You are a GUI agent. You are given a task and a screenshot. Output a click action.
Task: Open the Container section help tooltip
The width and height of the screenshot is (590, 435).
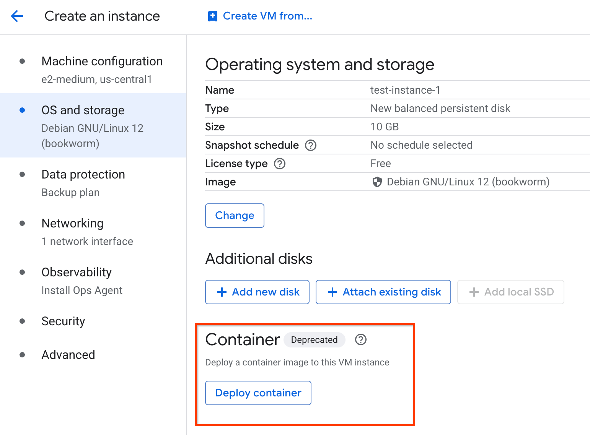[360, 339]
